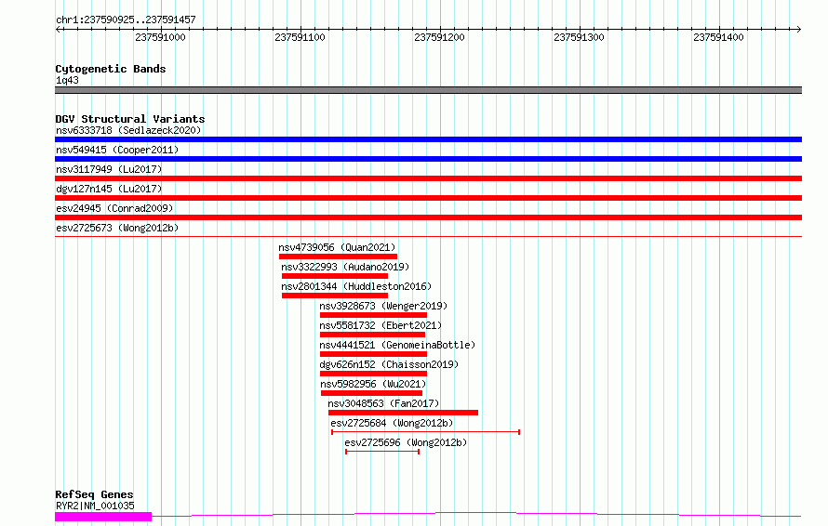Click the long red bar under nsv3048563
The width and height of the screenshot is (828, 526).
click(x=403, y=413)
